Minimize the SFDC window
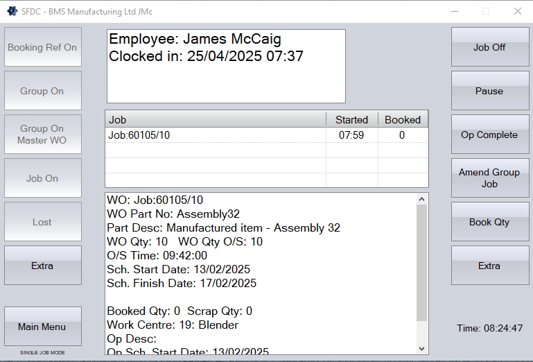This screenshot has height=362, width=533. [x=454, y=11]
